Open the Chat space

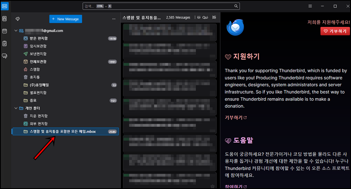[5, 56]
